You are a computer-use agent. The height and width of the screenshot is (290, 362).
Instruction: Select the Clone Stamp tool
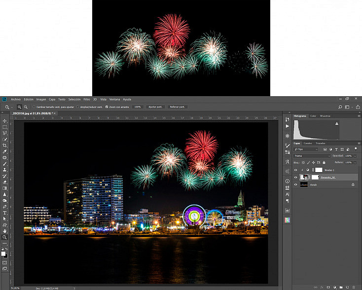(4, 170)
